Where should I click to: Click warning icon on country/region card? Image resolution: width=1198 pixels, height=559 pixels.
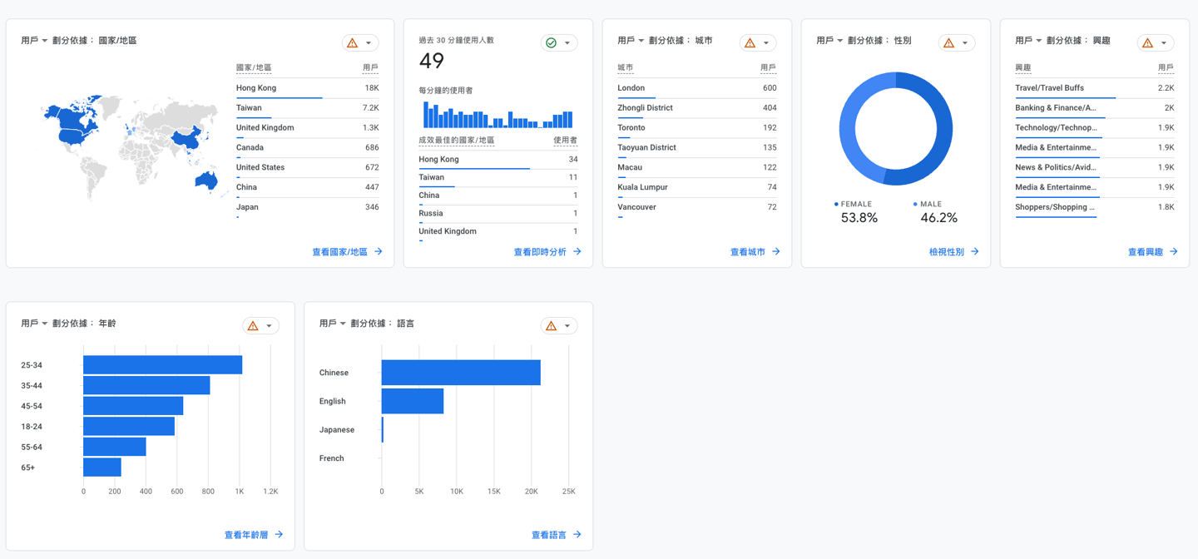(353, 42)
